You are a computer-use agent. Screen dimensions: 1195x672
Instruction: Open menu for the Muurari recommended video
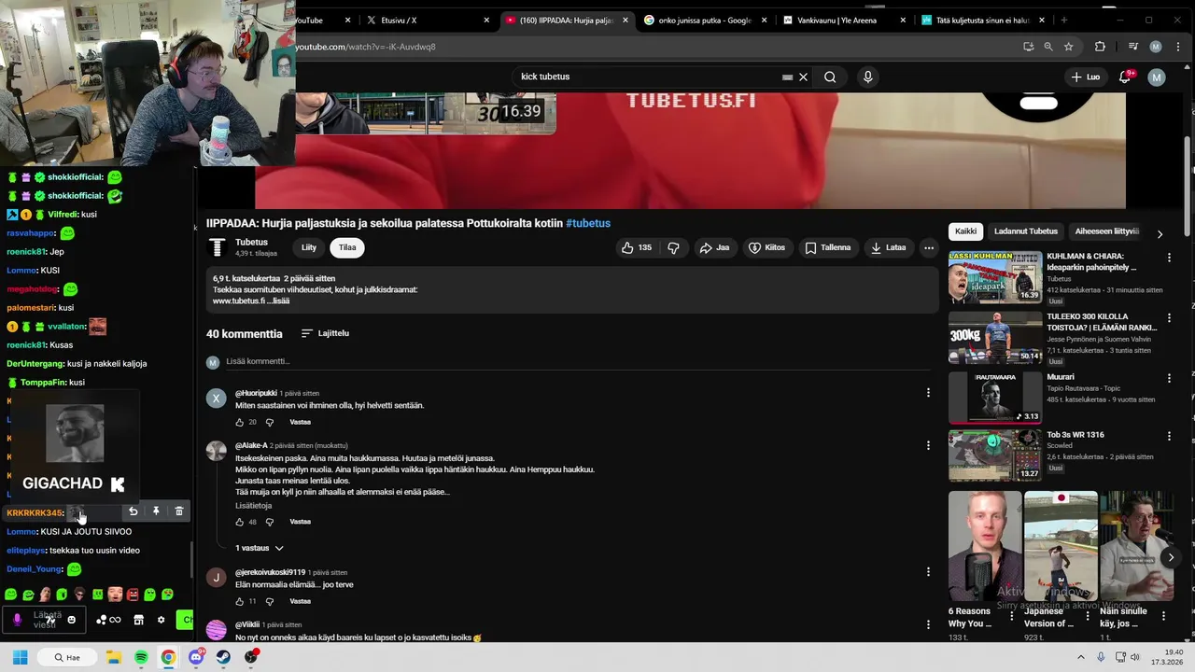(1169, 378)
